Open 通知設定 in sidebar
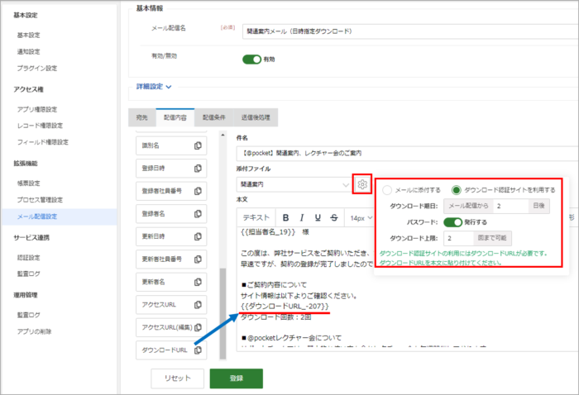Screen dimensions: 579x395 tap(28, 51)
